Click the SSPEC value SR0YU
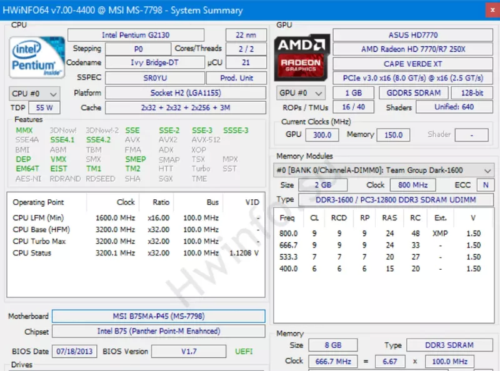The width and height of the screenshot is (500, 371). (155, 78)
